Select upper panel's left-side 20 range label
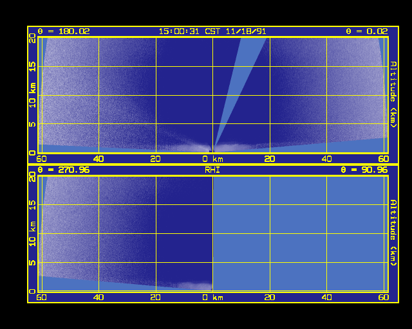This screenshot has height=329, width=412. pos(156,159)
